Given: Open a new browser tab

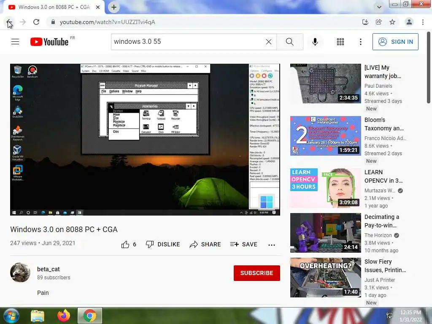Looking at the screenshot, I should (114, 7).
